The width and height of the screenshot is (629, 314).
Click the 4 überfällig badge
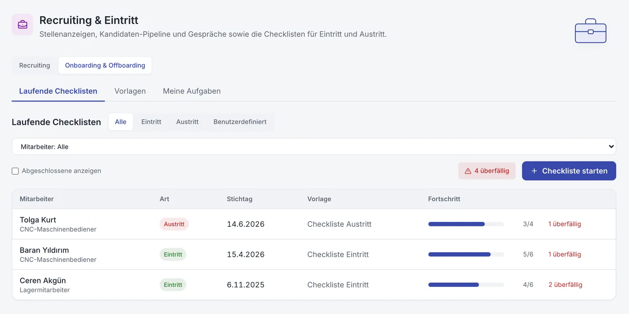[487, 171]
